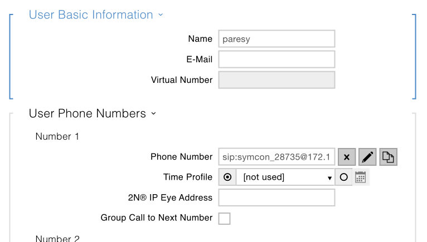Edit phone number using the pencil icon
427x242 pixels.
point(367,157)
